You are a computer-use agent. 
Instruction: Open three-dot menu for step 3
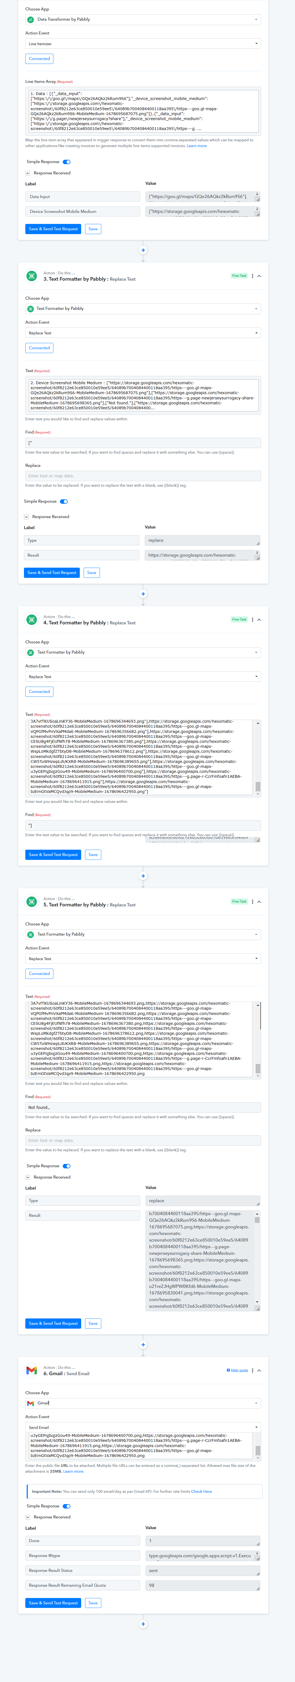[x=253, y=276]
